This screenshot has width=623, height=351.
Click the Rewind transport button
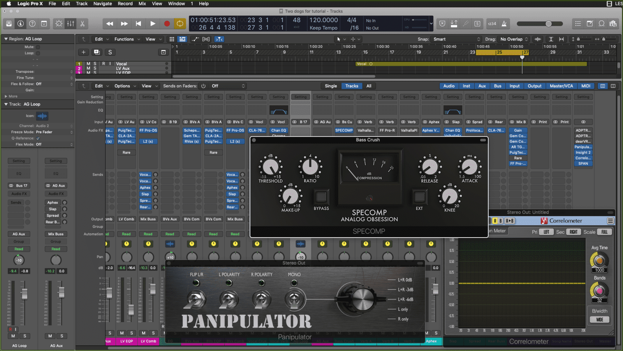pyautogui.click(x=110, y=24)
